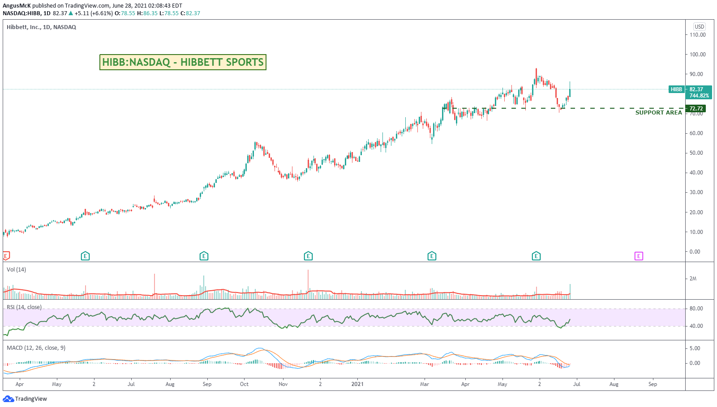Click the 100.00 price axis label
717x407 pixels.
tap(698, 55)
